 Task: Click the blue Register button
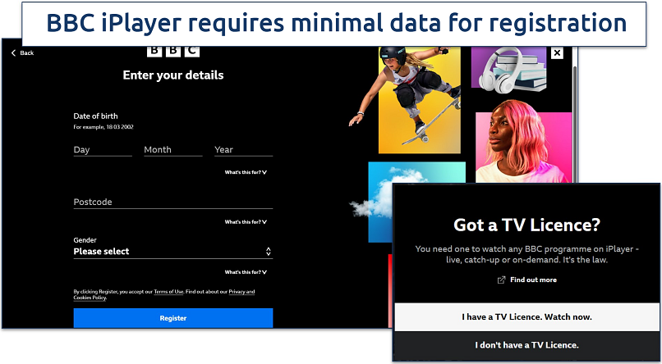click(x=173, y=318)
